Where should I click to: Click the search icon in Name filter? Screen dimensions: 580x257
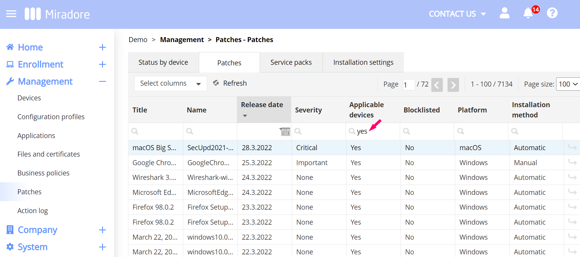(190, 131)
